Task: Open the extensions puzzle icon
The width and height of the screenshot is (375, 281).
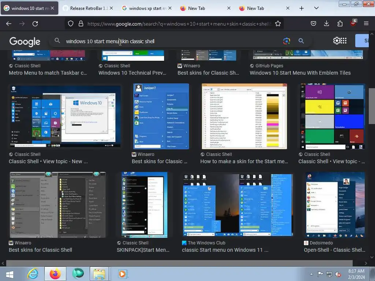Action: point(340,23)
